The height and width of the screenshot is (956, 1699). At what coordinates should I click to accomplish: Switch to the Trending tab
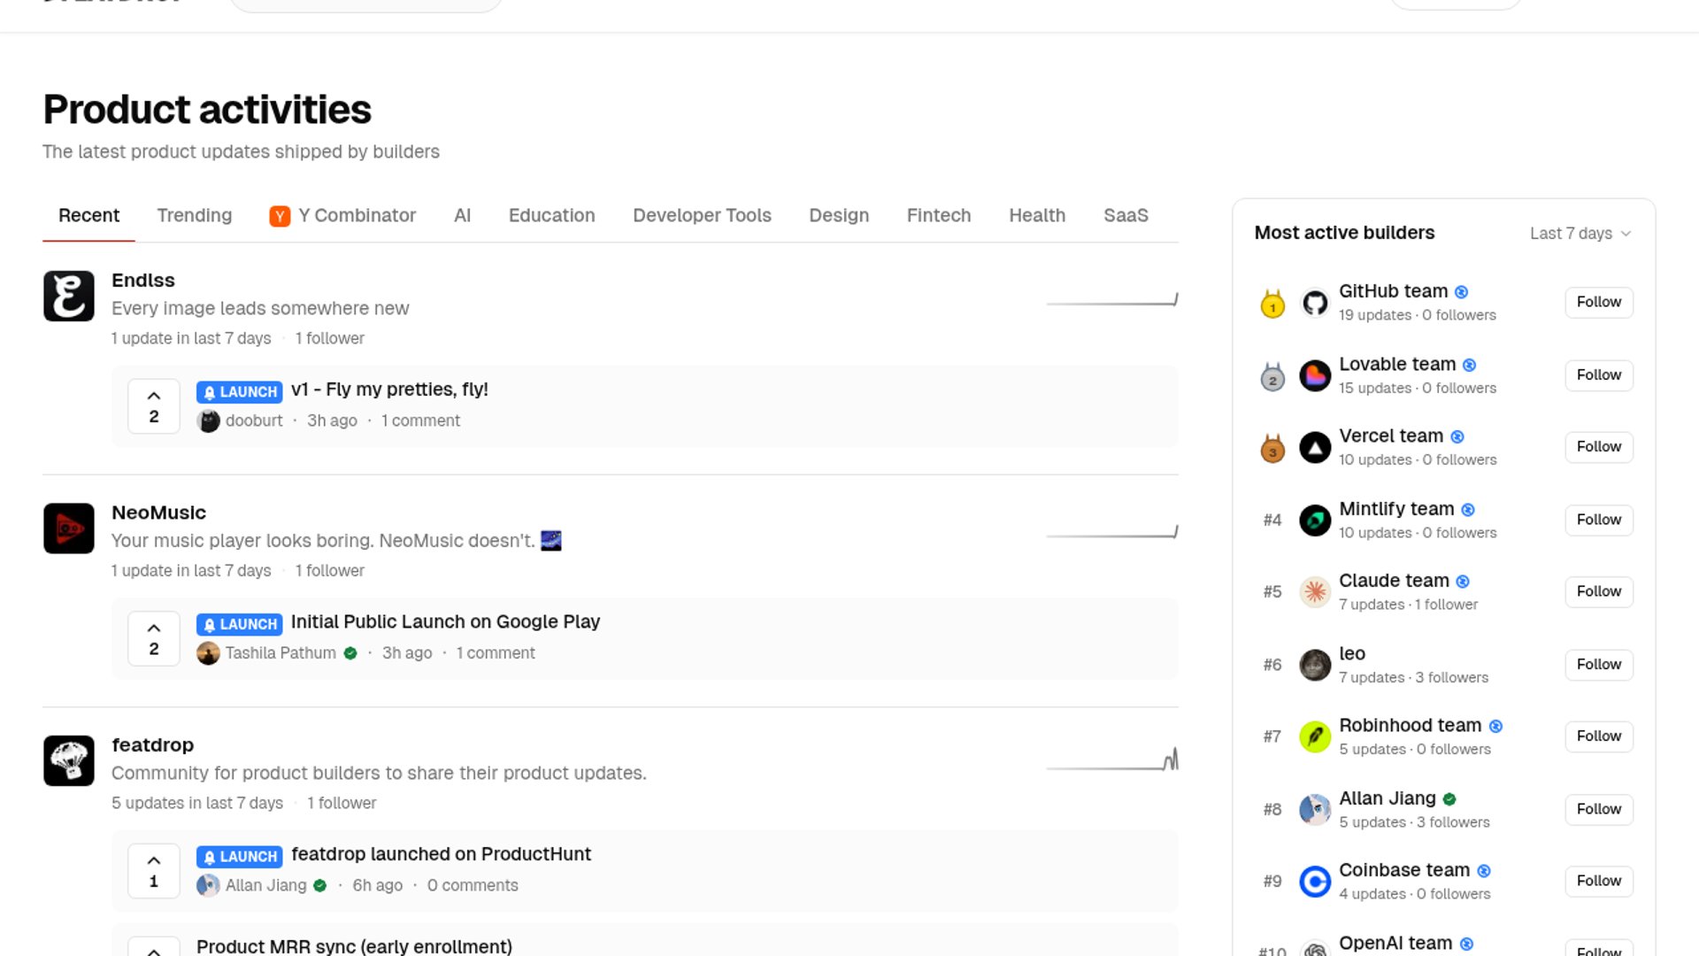[195, 216]
